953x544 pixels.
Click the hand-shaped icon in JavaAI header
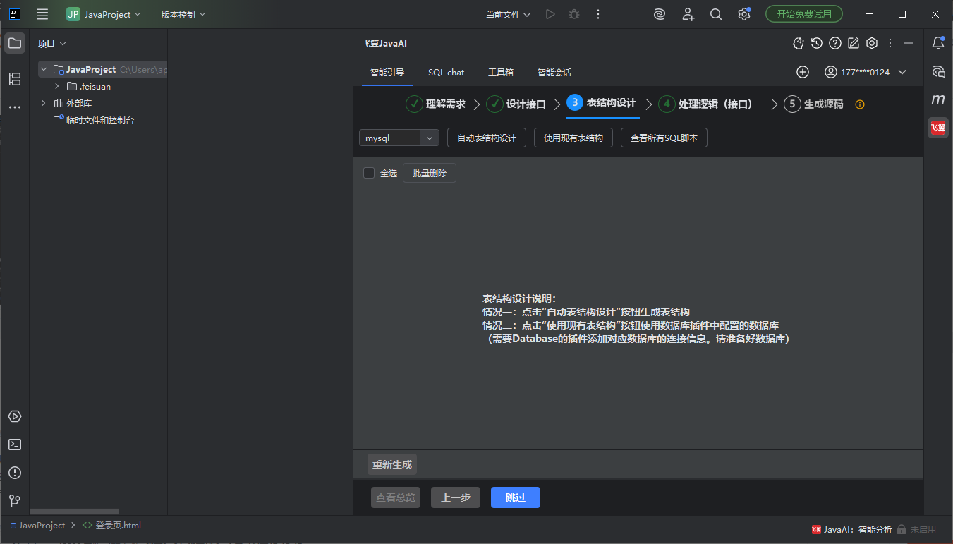799,43
